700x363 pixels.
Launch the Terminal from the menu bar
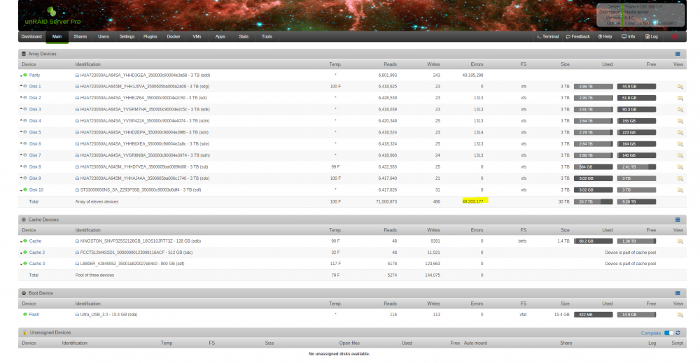click(548, 36)
